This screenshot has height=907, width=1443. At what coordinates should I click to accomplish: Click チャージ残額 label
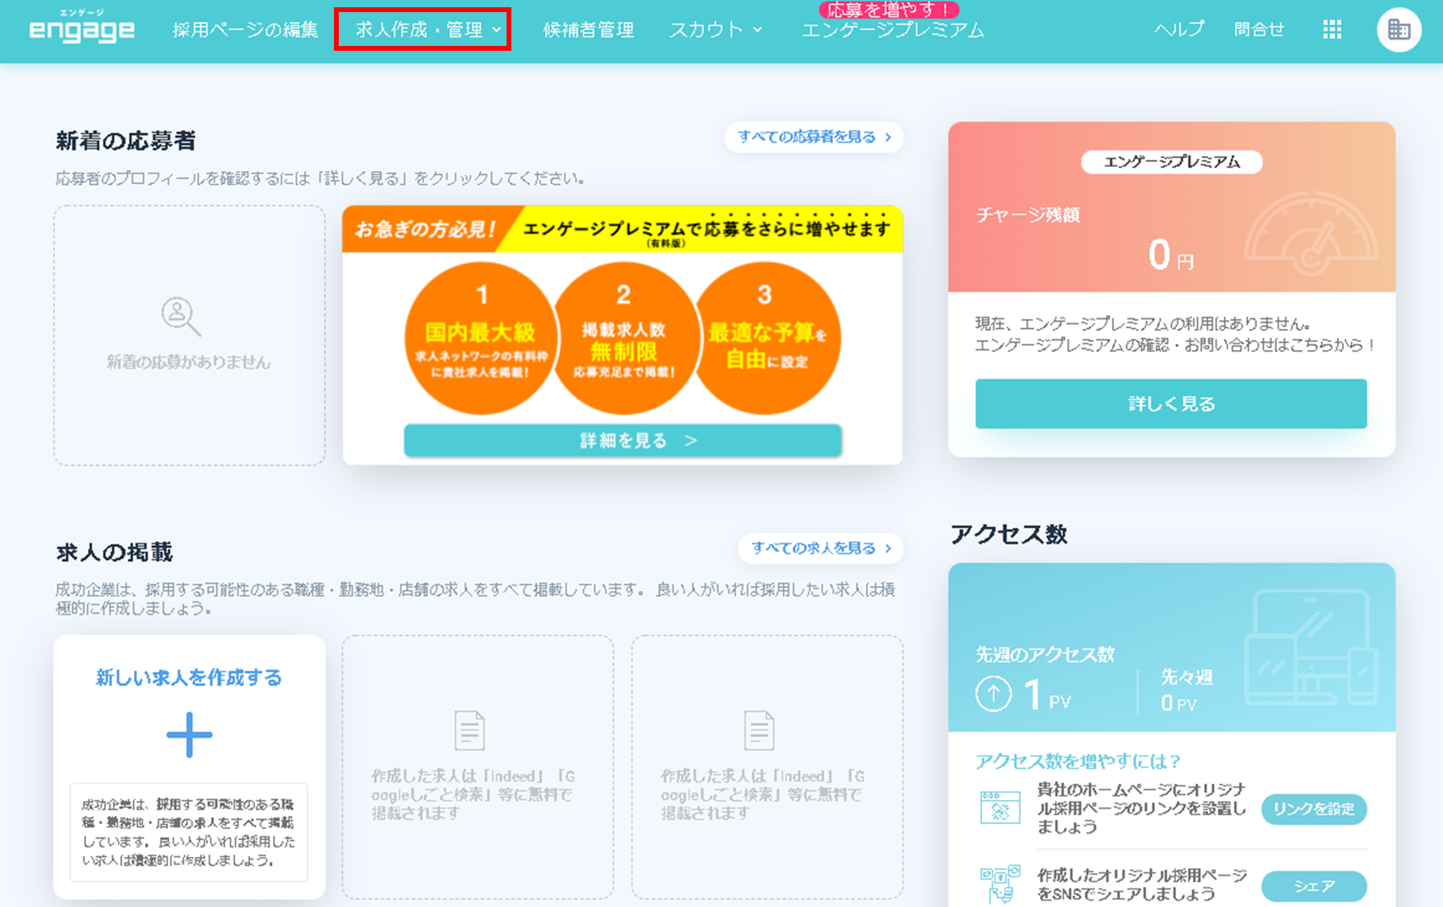[1028, 214]
